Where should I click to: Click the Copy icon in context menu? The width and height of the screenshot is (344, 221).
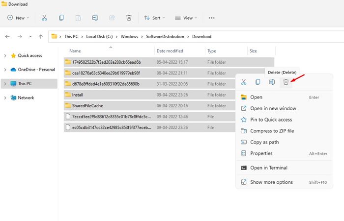(258, 82)
